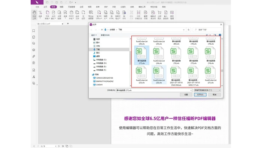This screenshot has height=148, width=262.
Task: Switch to the Edit (编辑) ribbon tab
Action: pos(61,7)
